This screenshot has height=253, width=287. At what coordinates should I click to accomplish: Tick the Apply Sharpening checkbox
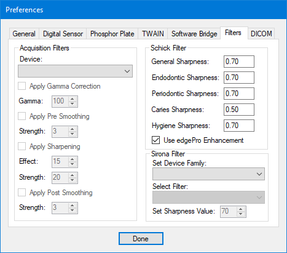coord(22,147)
